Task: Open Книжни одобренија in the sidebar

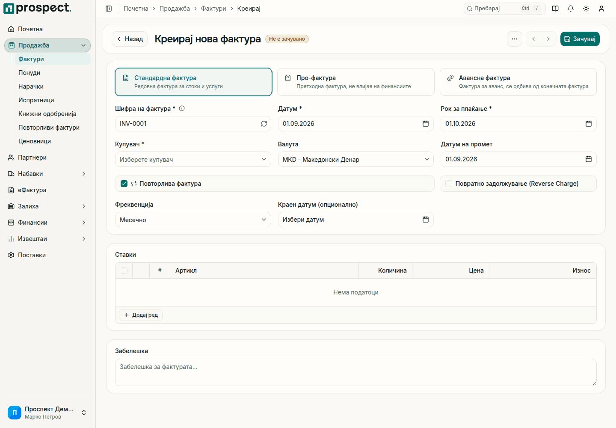Action: pos(53,114)
